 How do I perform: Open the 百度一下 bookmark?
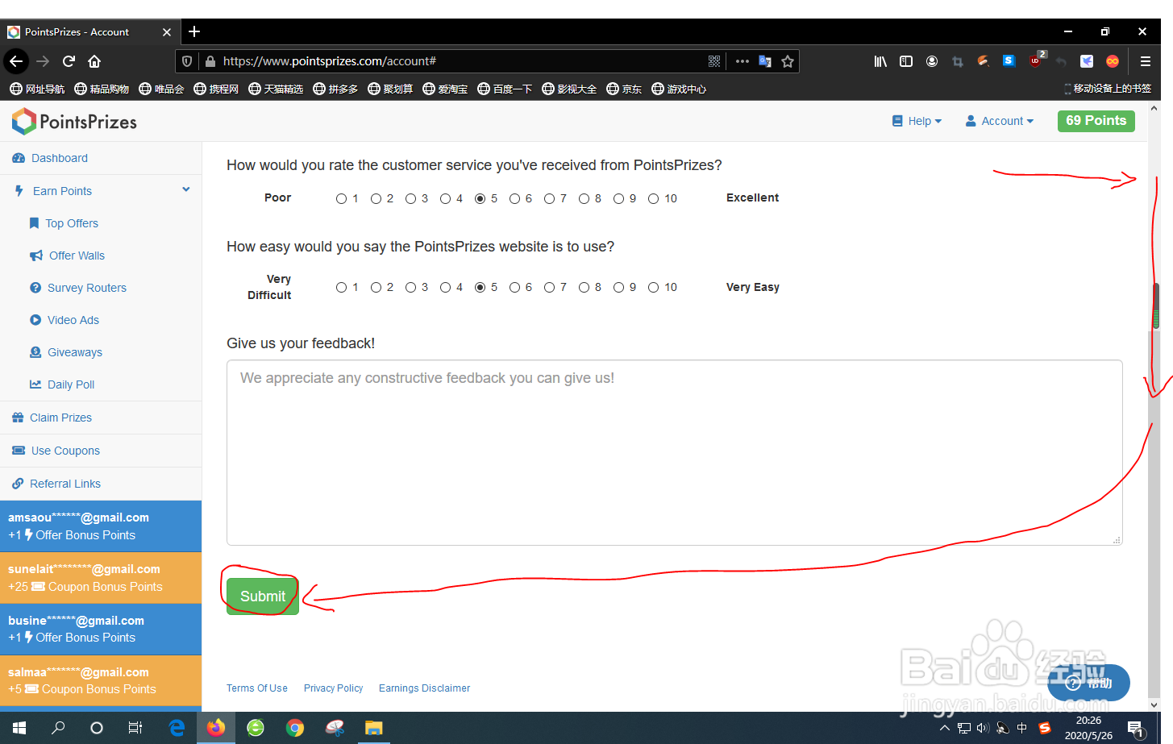pyautogui.click(x=505, y=89)
